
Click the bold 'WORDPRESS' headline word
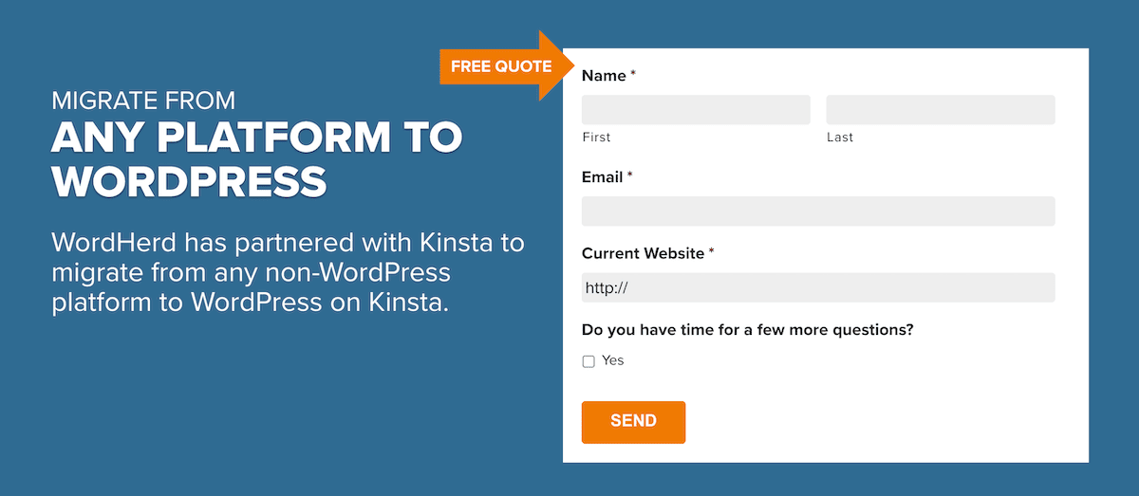tap(189, 179)
